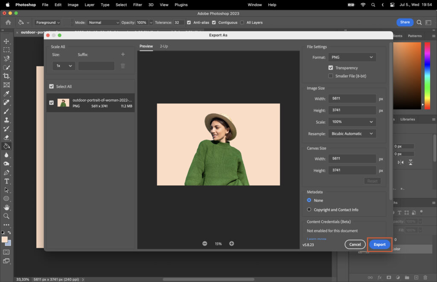437x282 pixels.
Task: Open the Scale dropdown showing 100%
Action: point(352,121)
